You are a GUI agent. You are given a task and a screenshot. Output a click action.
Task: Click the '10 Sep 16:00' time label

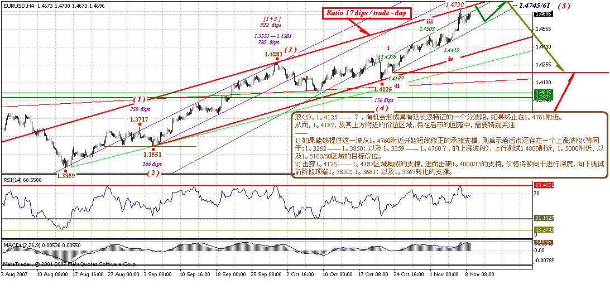tap(195, 274)
